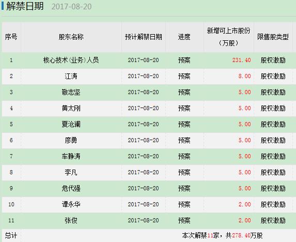Click 预案 in 黄太刚's row
Viewport: 296px width, 242px height.
point(184,108)
